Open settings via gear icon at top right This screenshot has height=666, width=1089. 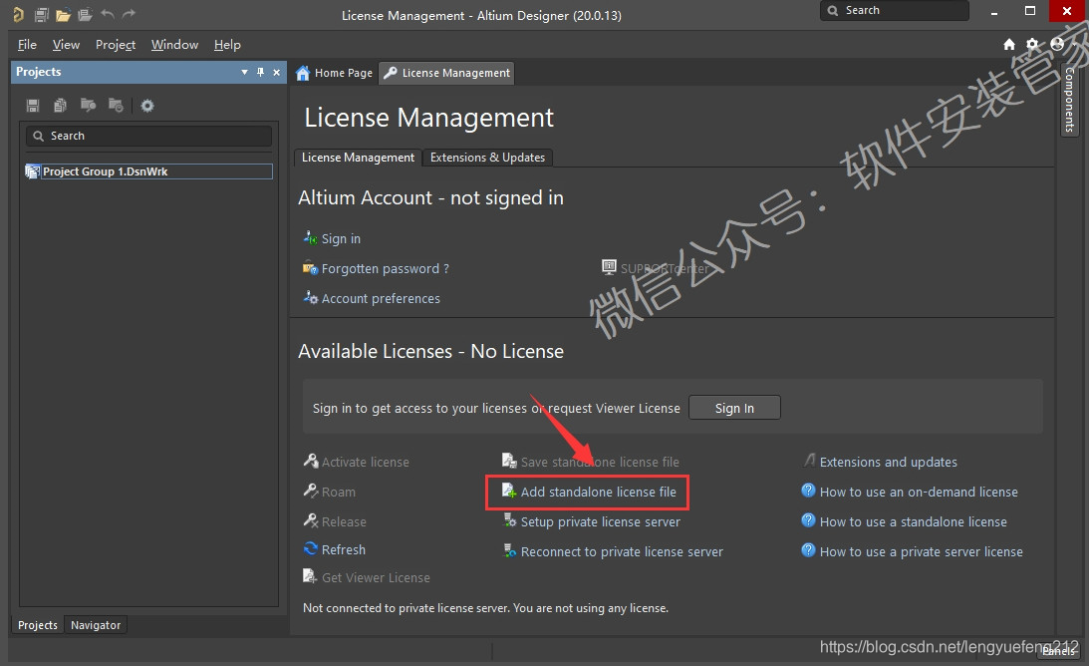(1033, 45)
